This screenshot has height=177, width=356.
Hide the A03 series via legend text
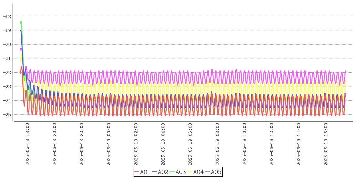pos(181,172)
